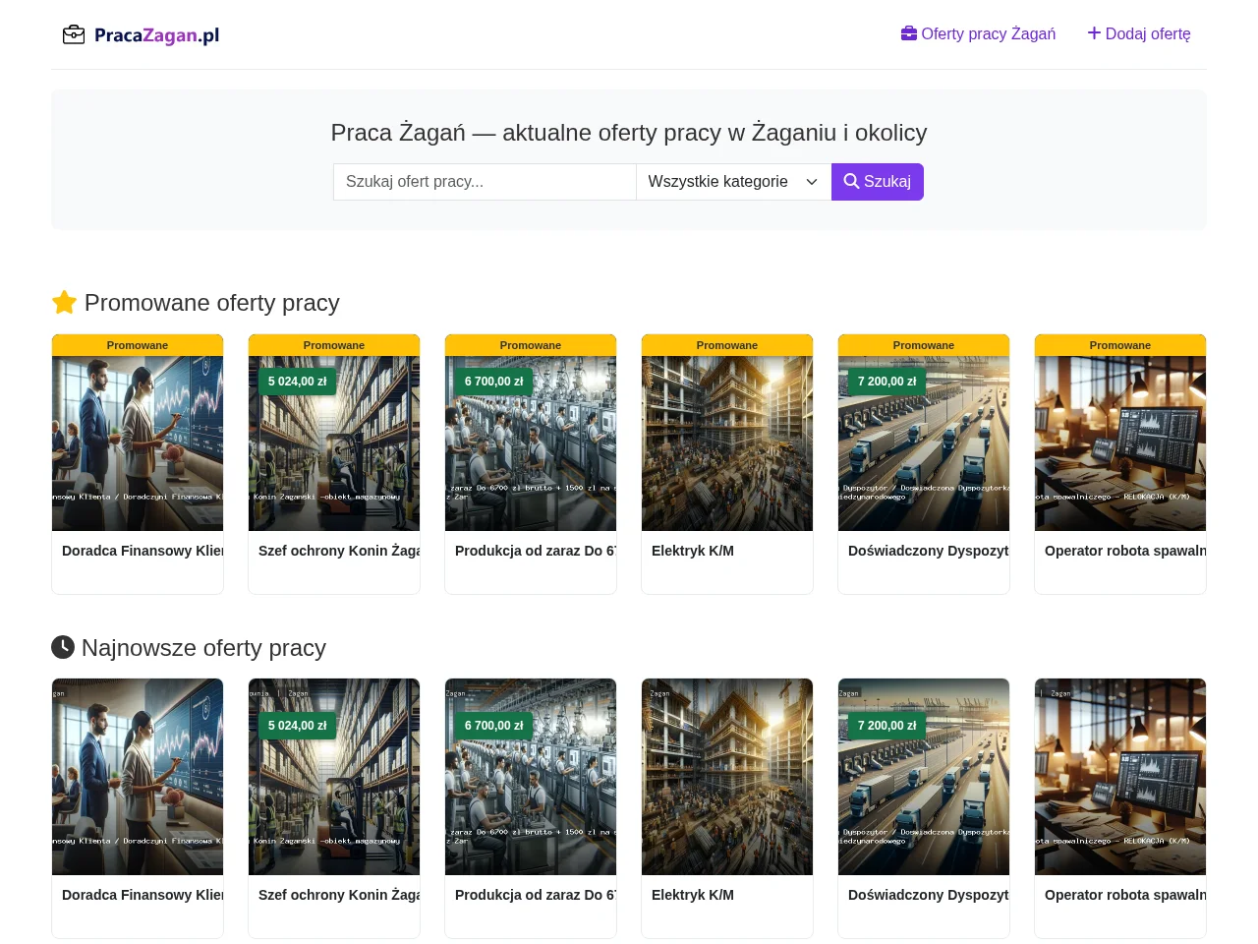Click the plus icon beside Dodaj ofertę
This screenshot has height=944, width=1258.
1094,33
